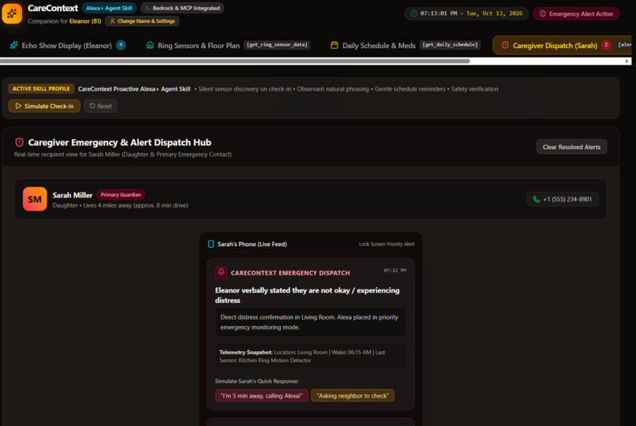Image resolution: width=636 pixels, height=426 pixels.
Task: Open Change Name & Settings
Action: click(x=142, y=21)
